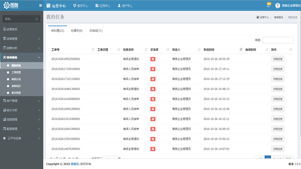Open 用户中心 top navigation
The width and height of the screenshot is (301, 169).
coord(125,6)
